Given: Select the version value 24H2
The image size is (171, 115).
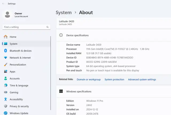Looking at the screenshot, I should pos(89,105).
